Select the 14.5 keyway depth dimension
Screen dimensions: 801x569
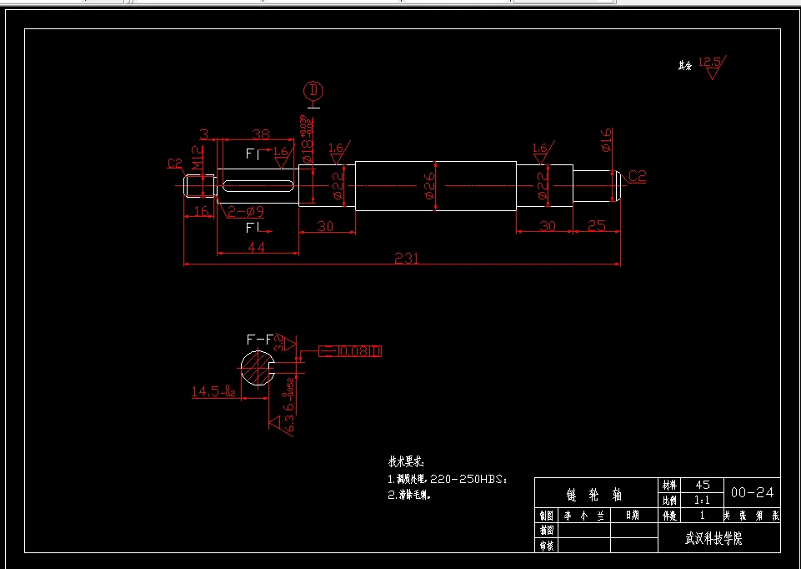[x=213, y=392]
